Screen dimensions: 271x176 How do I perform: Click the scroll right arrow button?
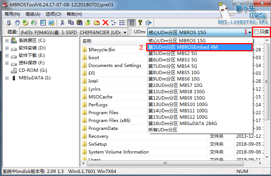(x=261, y=163)
